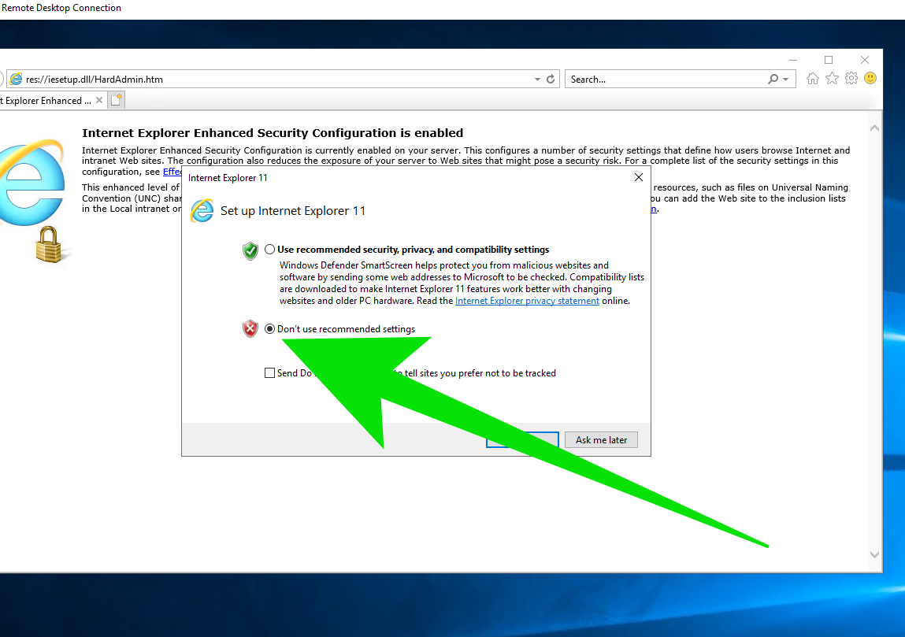Click the Set up Internet Explorer 11 heading

click(293, 210)
